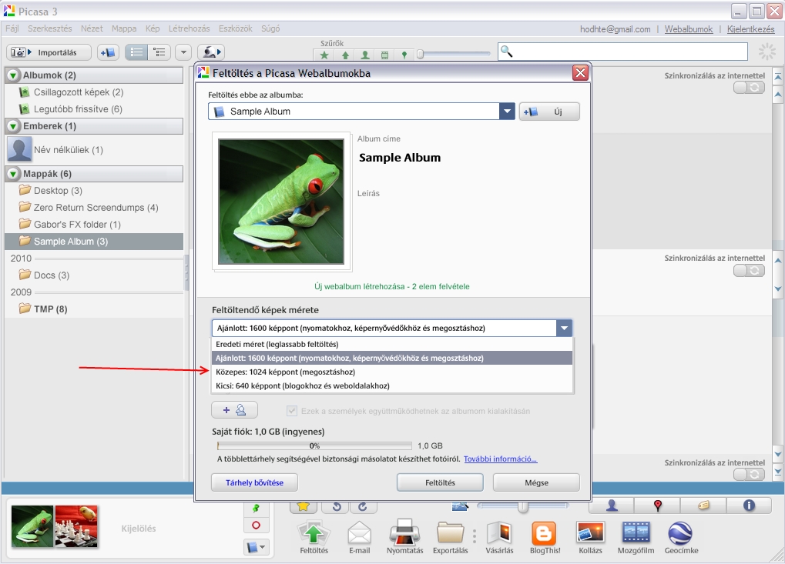Open the Docs (3) folder
The height and width of the screenshot is (564, 785).
point(51,275)
